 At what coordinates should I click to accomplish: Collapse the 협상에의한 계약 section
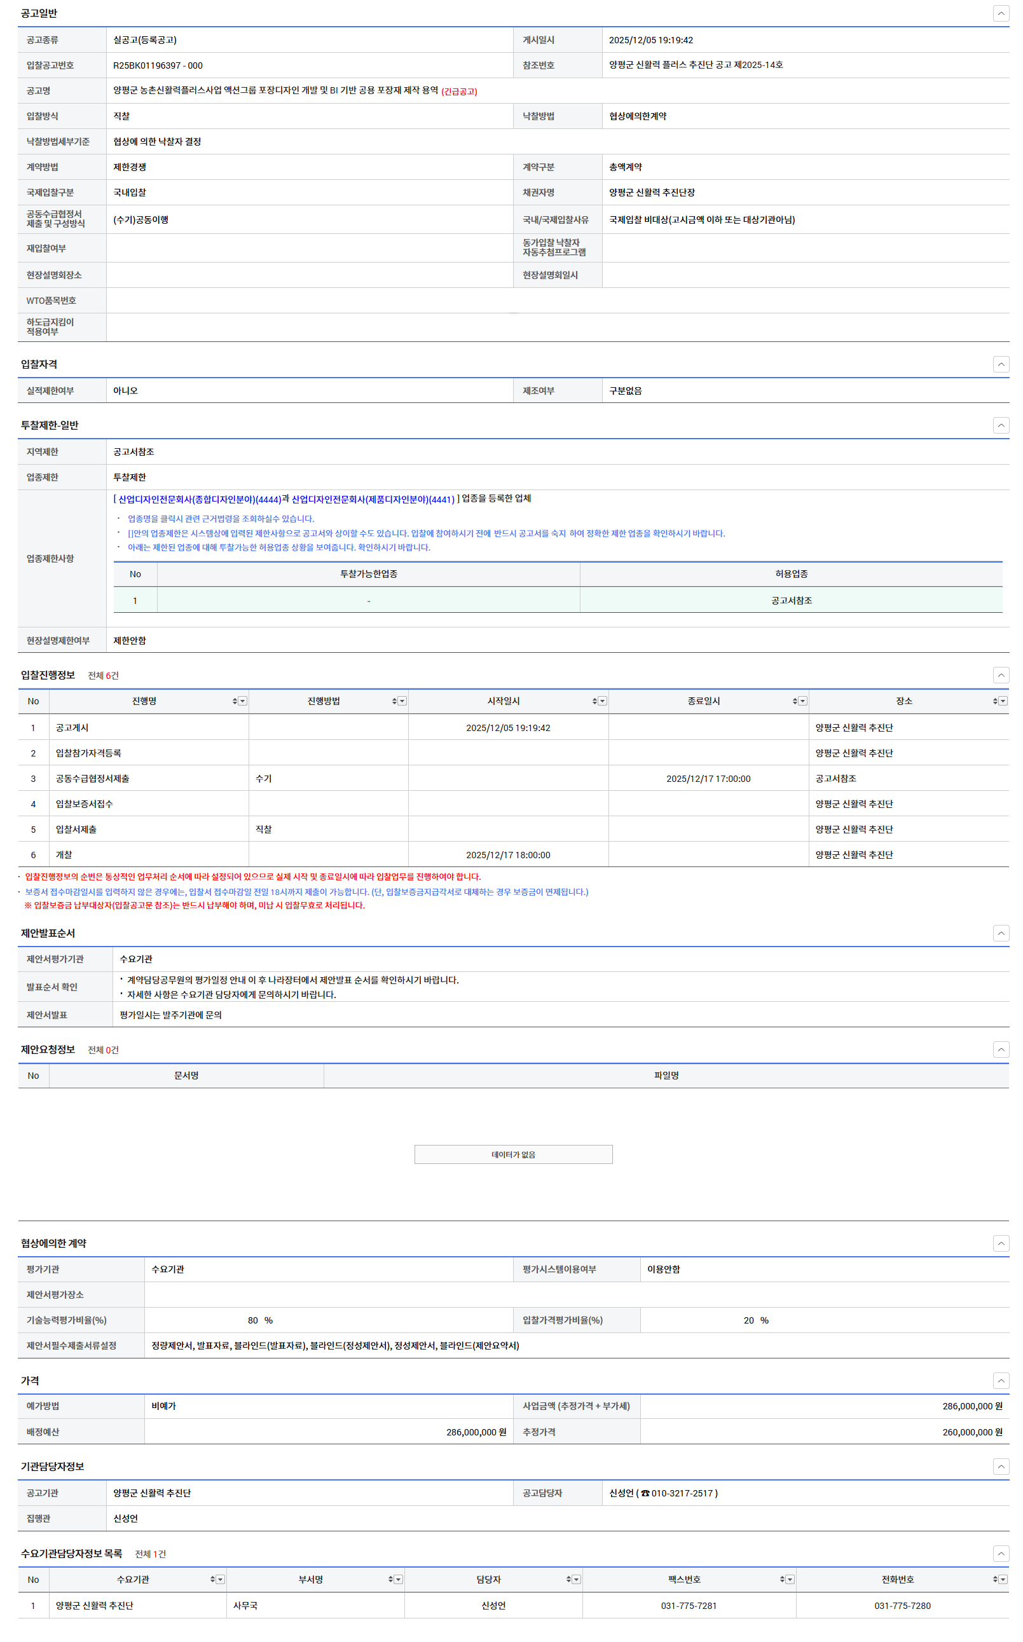pos(1001,1243)
